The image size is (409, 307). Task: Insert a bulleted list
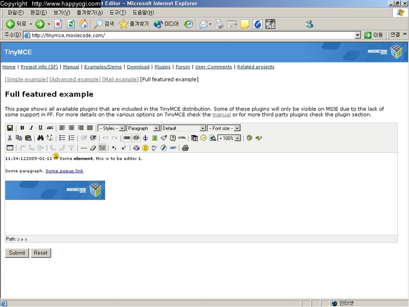[62, 138]
